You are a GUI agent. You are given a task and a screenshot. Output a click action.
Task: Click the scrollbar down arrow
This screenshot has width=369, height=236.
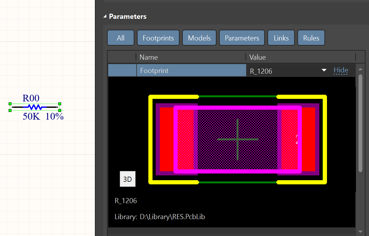click(x=360, y=231)
